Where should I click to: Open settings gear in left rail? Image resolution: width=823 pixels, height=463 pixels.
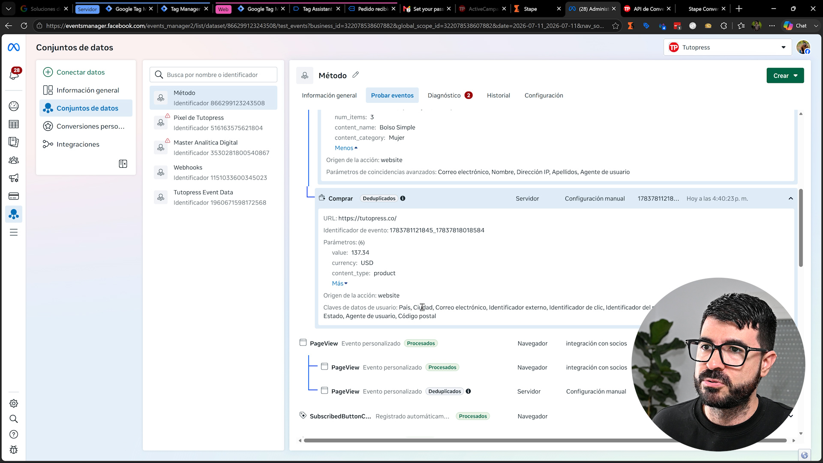(x=14, y=403)
